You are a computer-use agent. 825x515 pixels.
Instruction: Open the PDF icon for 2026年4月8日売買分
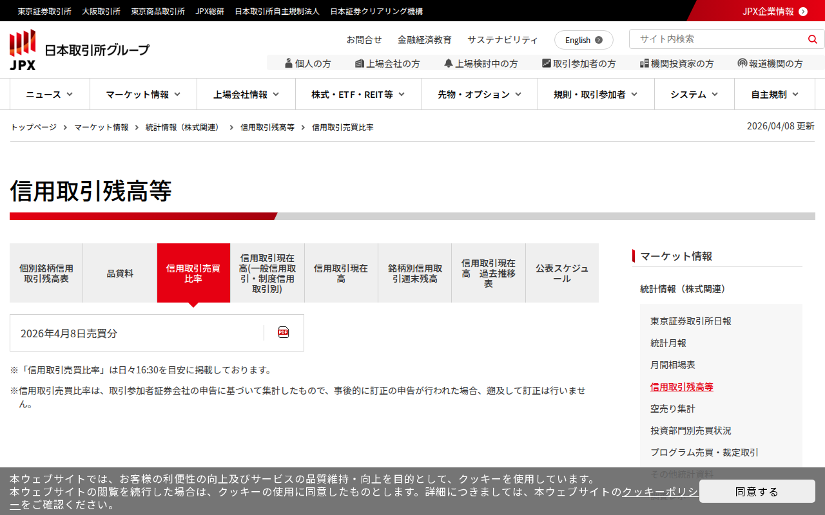tap(283, 333)
